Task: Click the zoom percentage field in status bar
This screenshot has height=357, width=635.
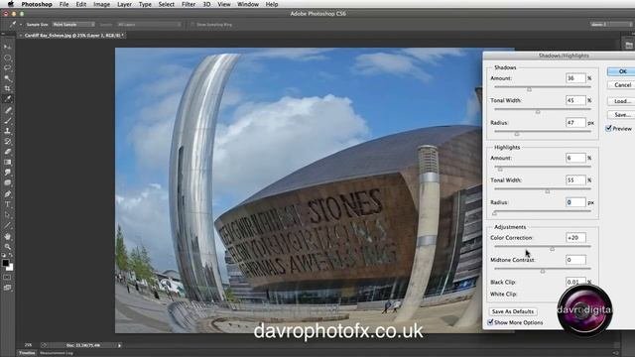Action: [x=28, y=345]
